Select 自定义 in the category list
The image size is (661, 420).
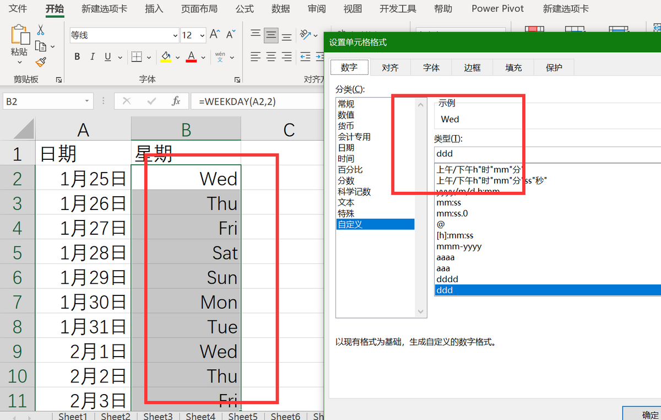point(375,224)
